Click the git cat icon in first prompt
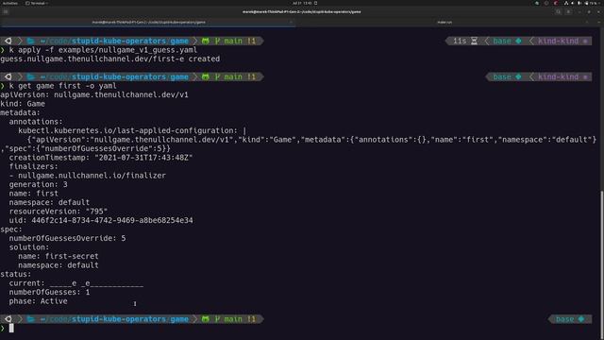This screenshot has height=340, width=604. (x=206, y=41)
